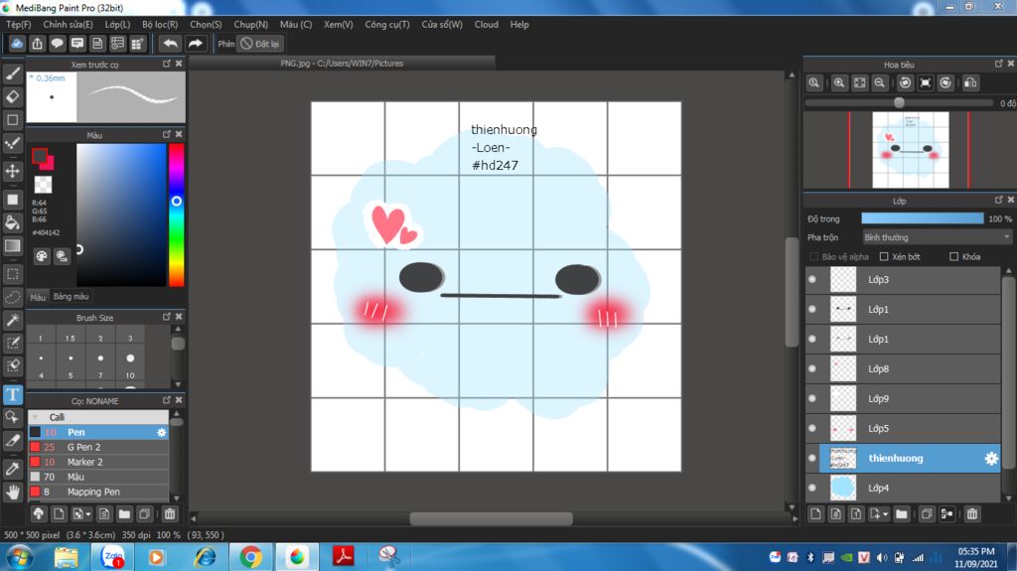Select the Brush tool in left toolbar
1017x571 pixels.
tap(12, 73)
